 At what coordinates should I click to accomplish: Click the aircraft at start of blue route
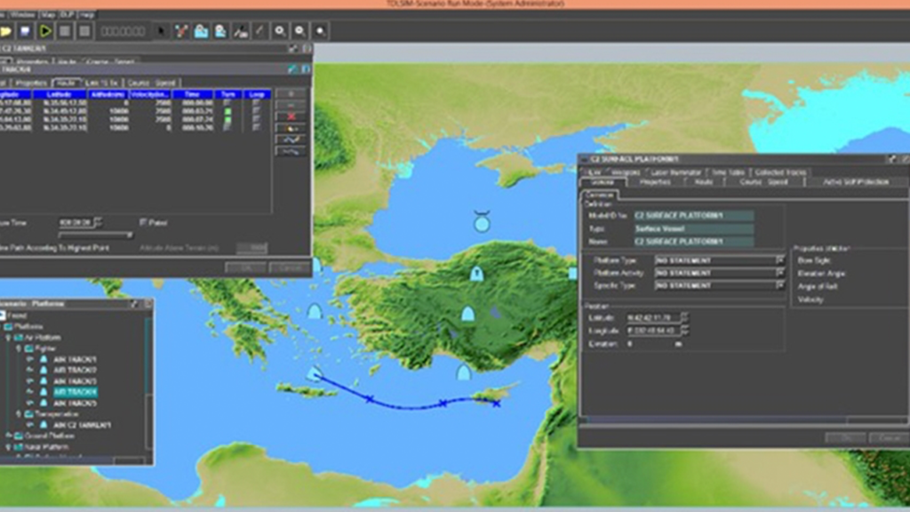(314, 373)
